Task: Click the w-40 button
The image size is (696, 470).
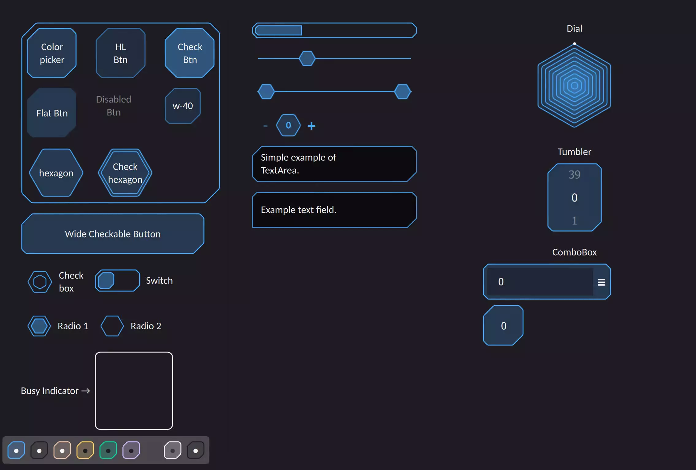Action: [183, 106]
